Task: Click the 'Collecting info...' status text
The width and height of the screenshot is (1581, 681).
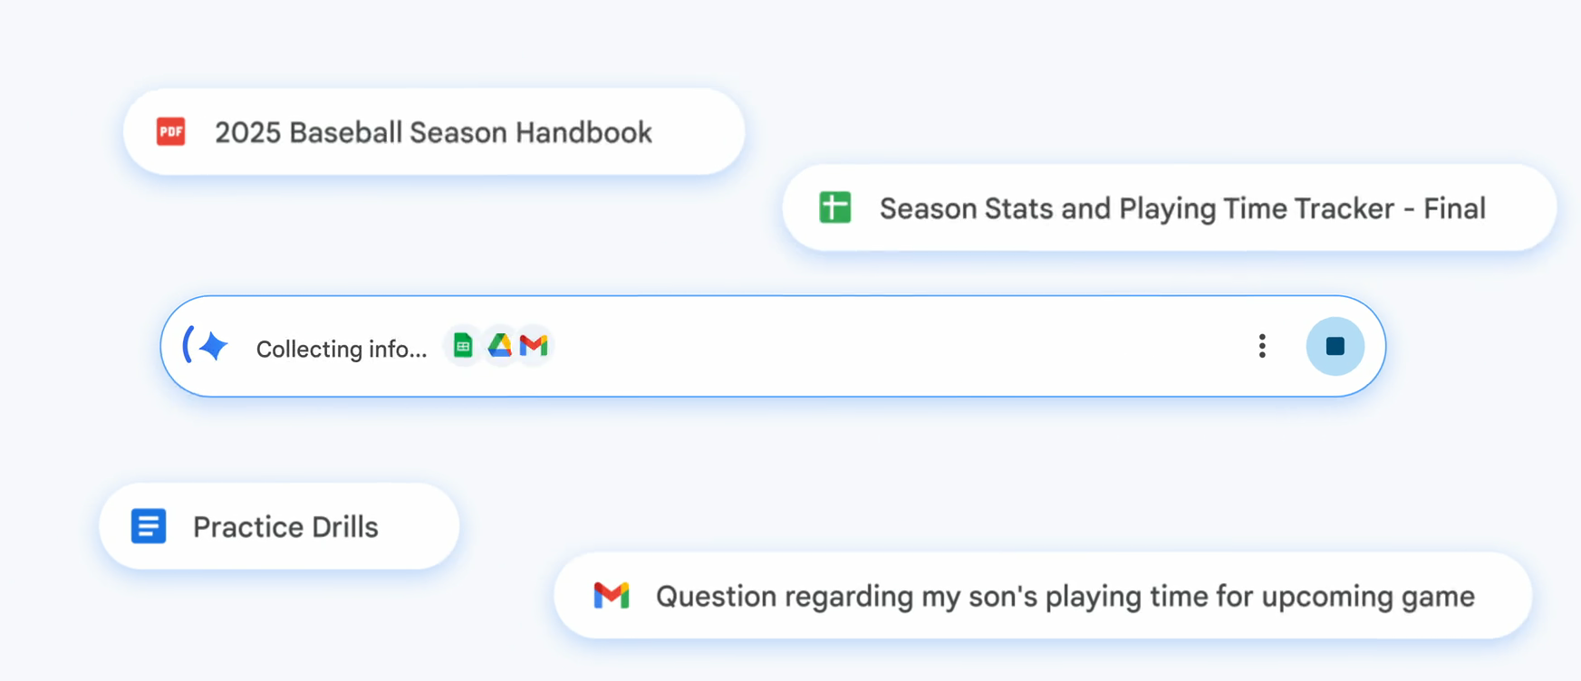Action: [341, 349]
